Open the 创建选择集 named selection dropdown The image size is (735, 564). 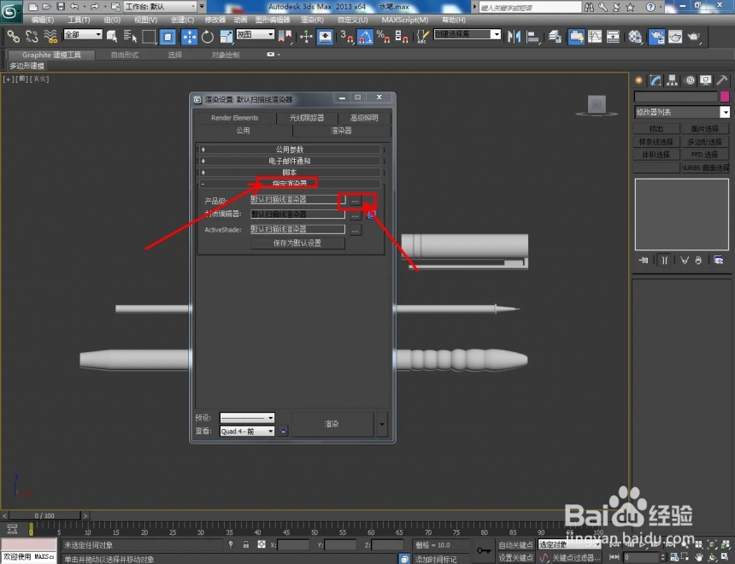(x=467, y=34)
